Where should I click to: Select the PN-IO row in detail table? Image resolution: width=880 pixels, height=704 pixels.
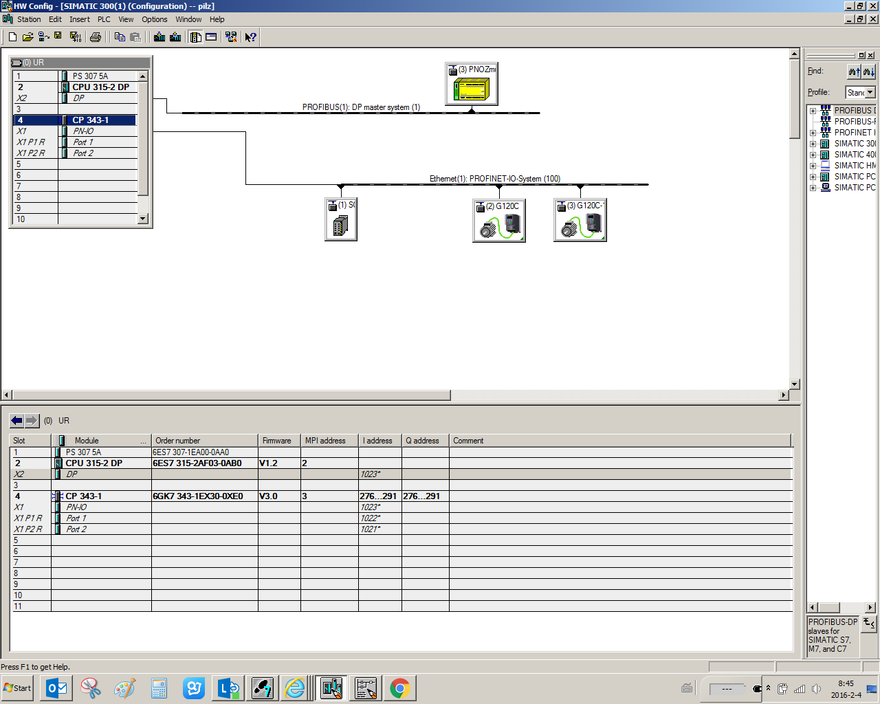click(x=401, y=507)
